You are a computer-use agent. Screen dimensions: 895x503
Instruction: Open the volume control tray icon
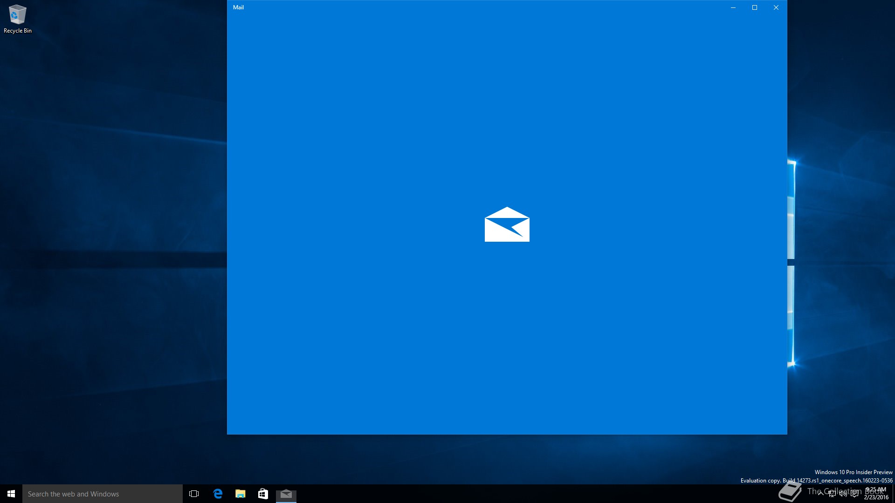[x=843, y=494]
